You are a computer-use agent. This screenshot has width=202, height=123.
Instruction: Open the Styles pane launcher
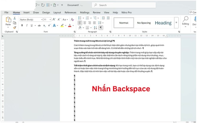pyautogui.click(x=179, y=32)
